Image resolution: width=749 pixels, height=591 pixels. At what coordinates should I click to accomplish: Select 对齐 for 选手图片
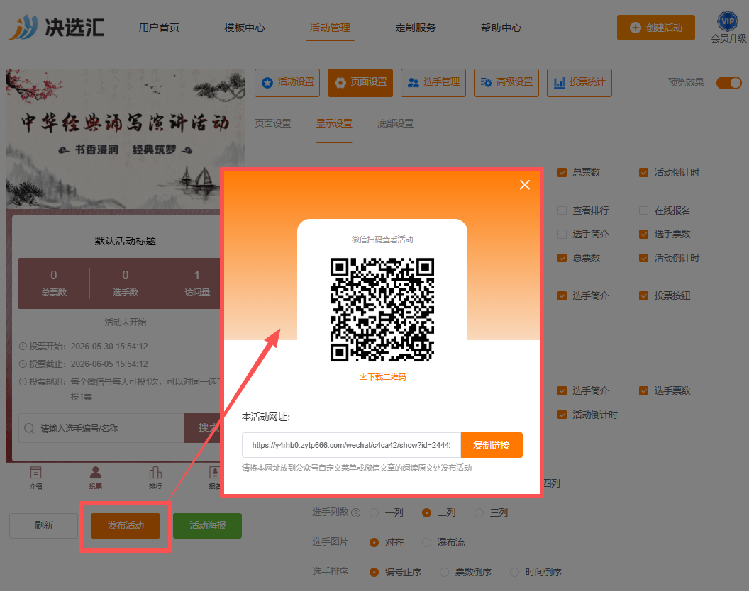click(x=374, y=542)
